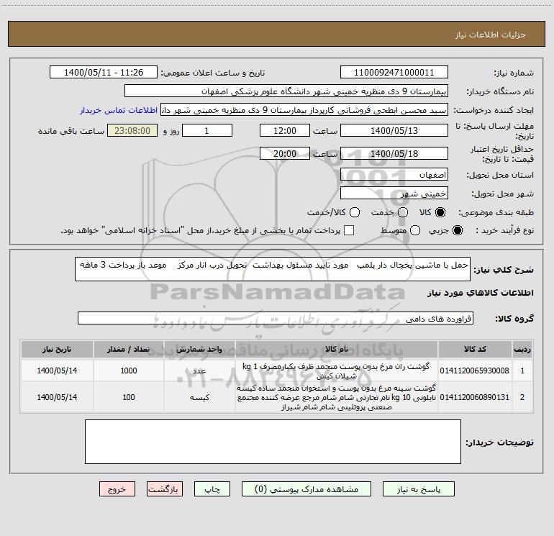
Task: Click the validity time field 20:00
Action: click(x=285, y=153)
